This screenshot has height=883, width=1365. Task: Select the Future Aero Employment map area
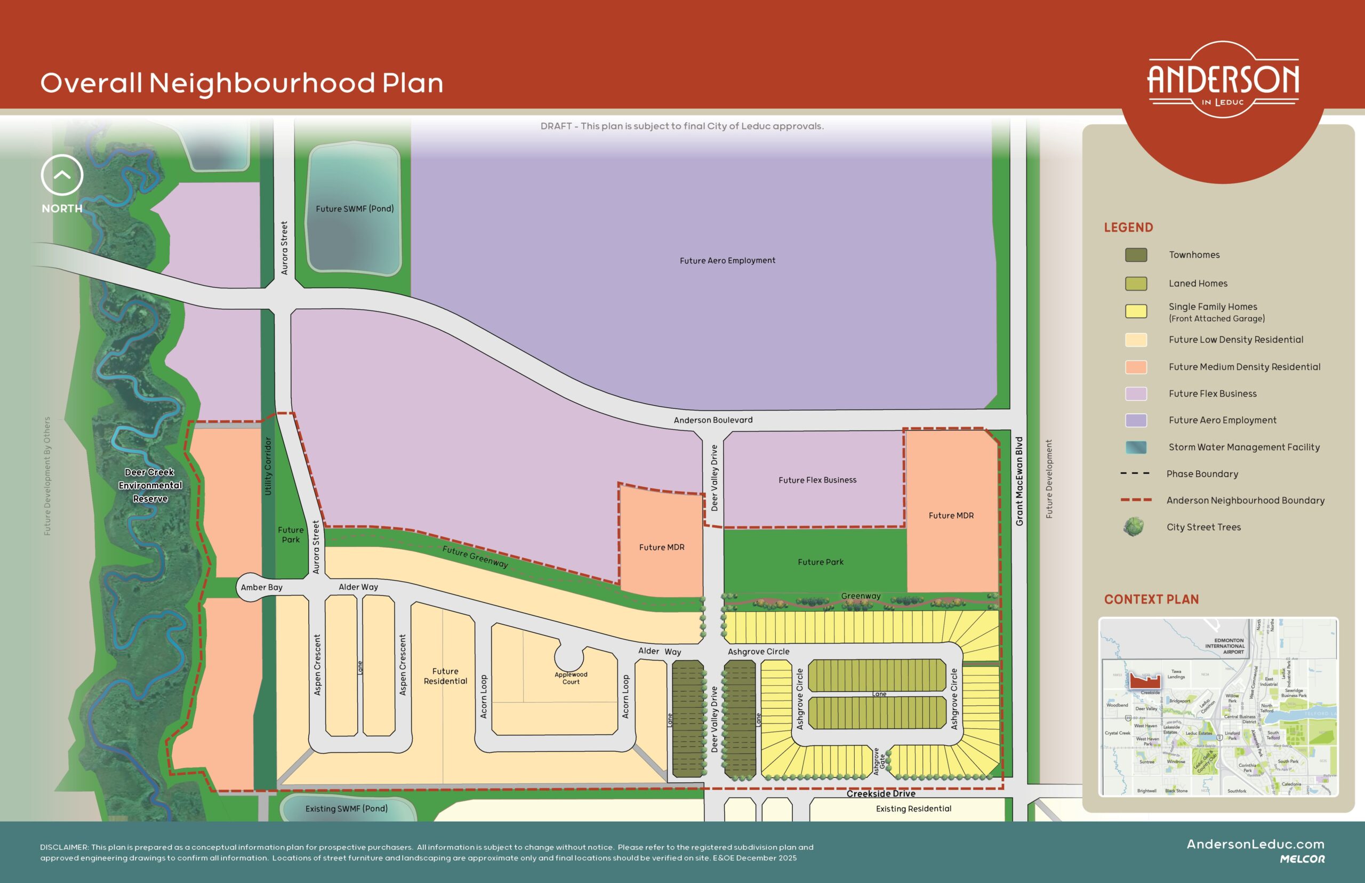point(727,261)
